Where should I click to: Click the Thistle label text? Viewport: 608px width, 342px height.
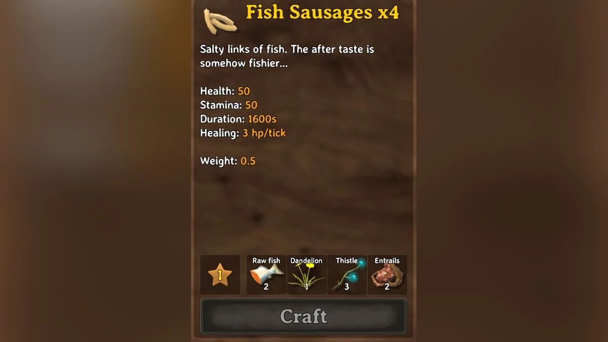click(x=347, y=260)
